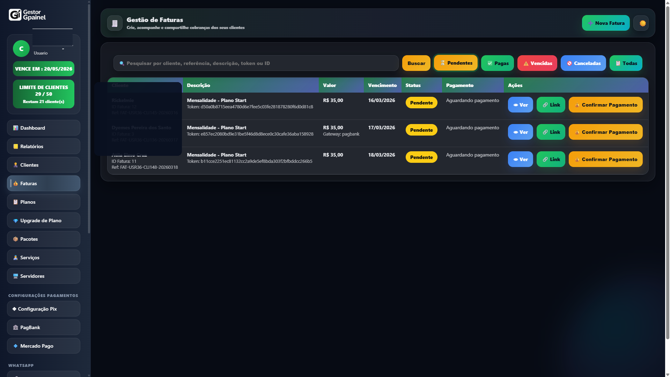Image resolution: width=670 pixels, height=377 pixels.
Task: Filter the list by Vencidas
Action: point(537,63)
